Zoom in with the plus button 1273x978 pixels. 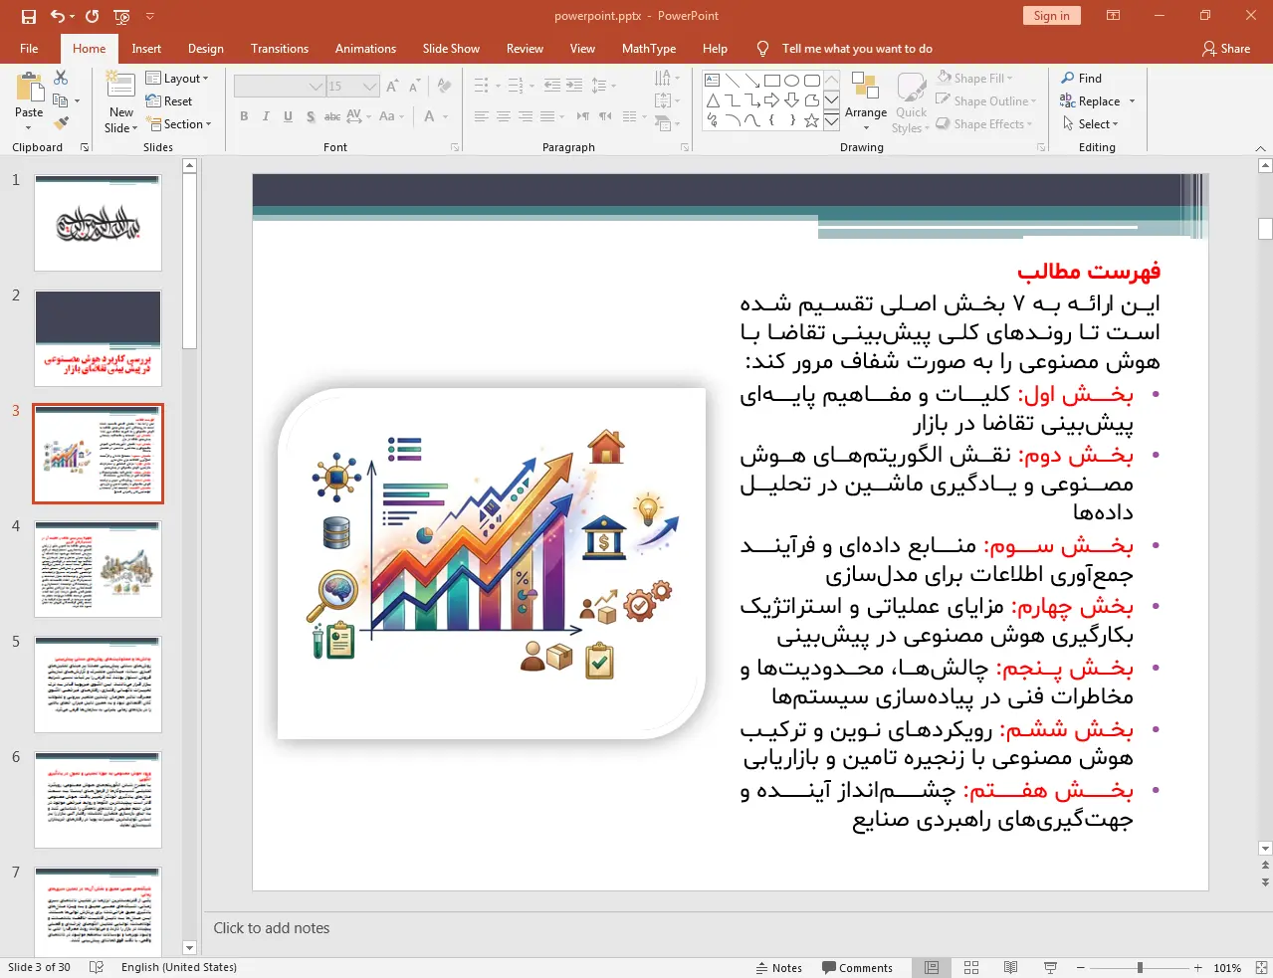click(1198, 967)
